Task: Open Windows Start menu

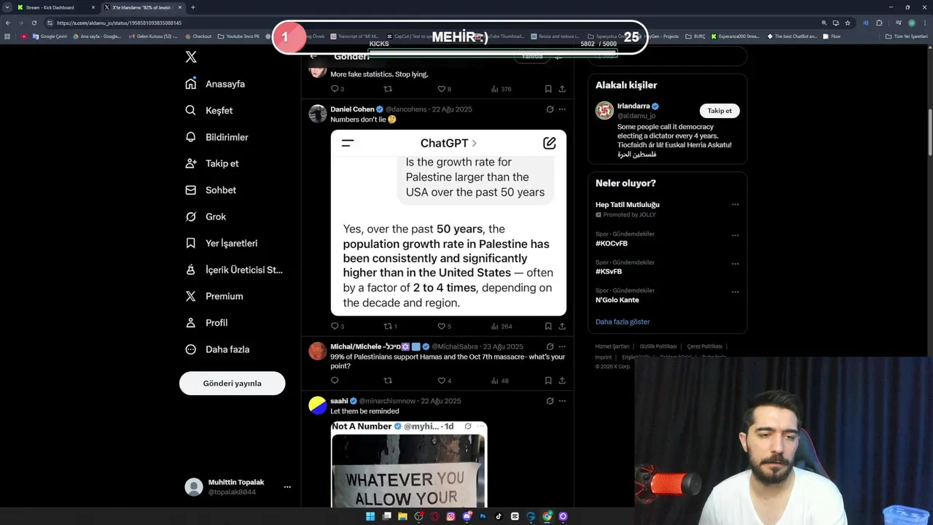Action: click(x=370, y=516)
